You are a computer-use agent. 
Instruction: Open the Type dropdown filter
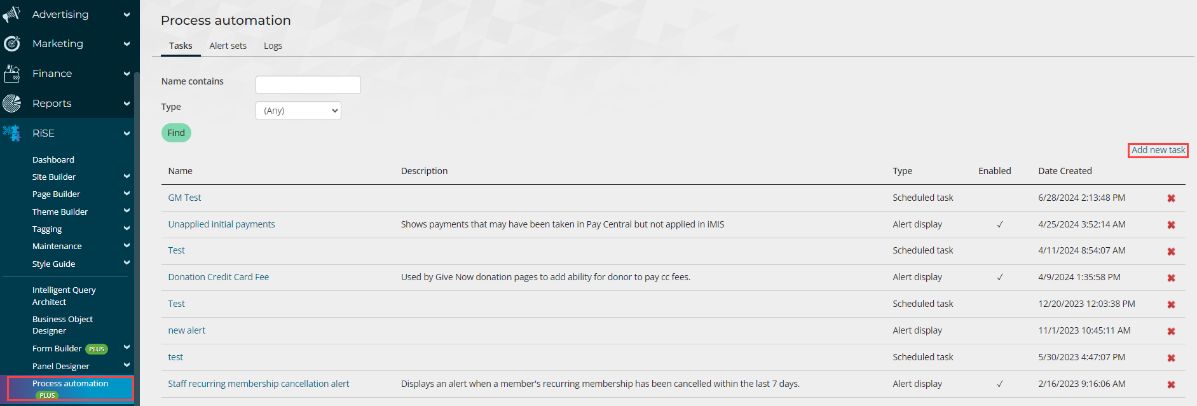click(298, 111)
